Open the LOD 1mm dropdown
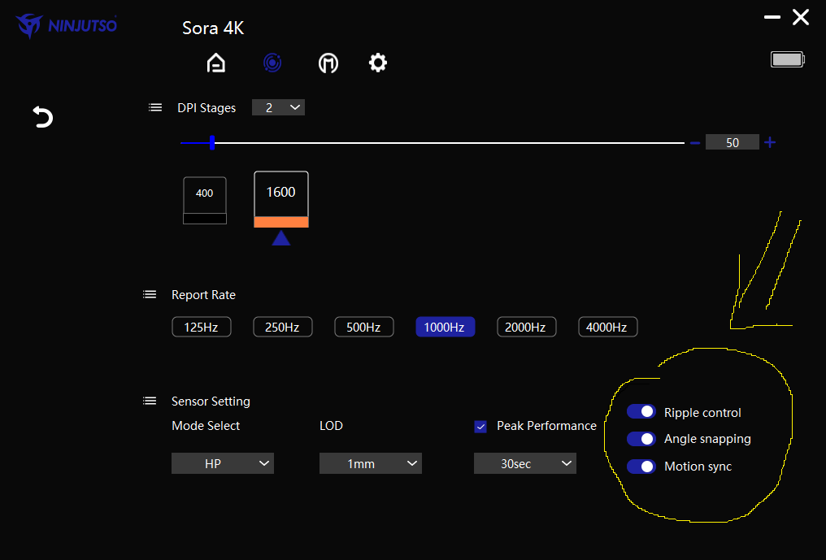The width and height of the screenshot is (826, 560). point(371,463)
